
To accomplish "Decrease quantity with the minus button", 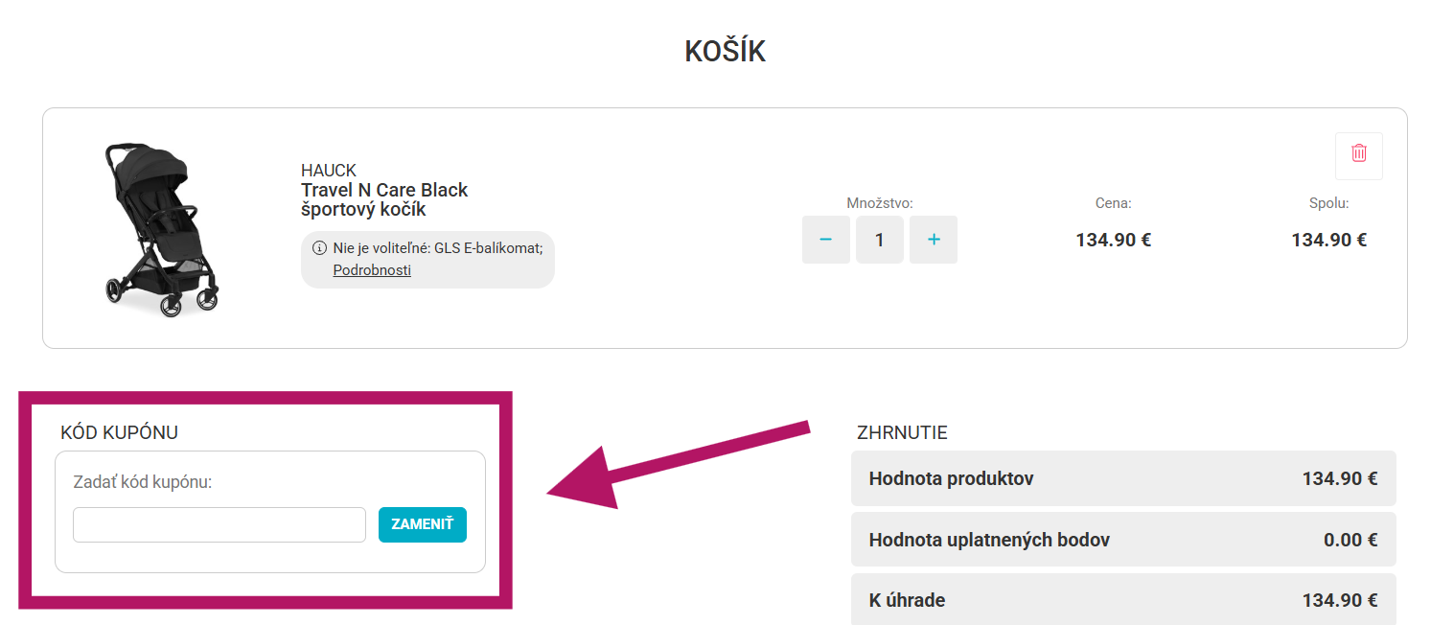I will pyautogui.click(x=825, y=240).
